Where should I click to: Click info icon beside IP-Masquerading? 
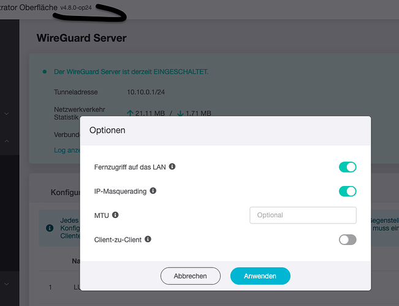(x=153, y=190)
